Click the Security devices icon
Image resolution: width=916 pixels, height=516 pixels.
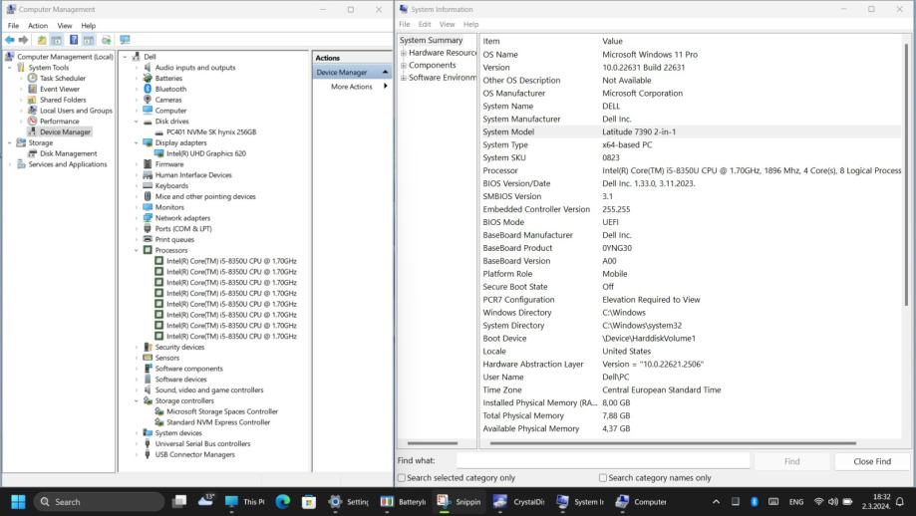148,347
